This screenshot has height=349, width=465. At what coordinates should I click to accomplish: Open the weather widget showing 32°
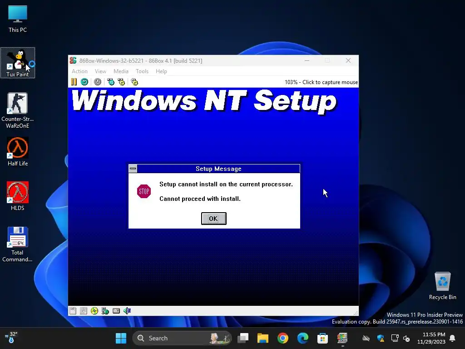(11, 338)
